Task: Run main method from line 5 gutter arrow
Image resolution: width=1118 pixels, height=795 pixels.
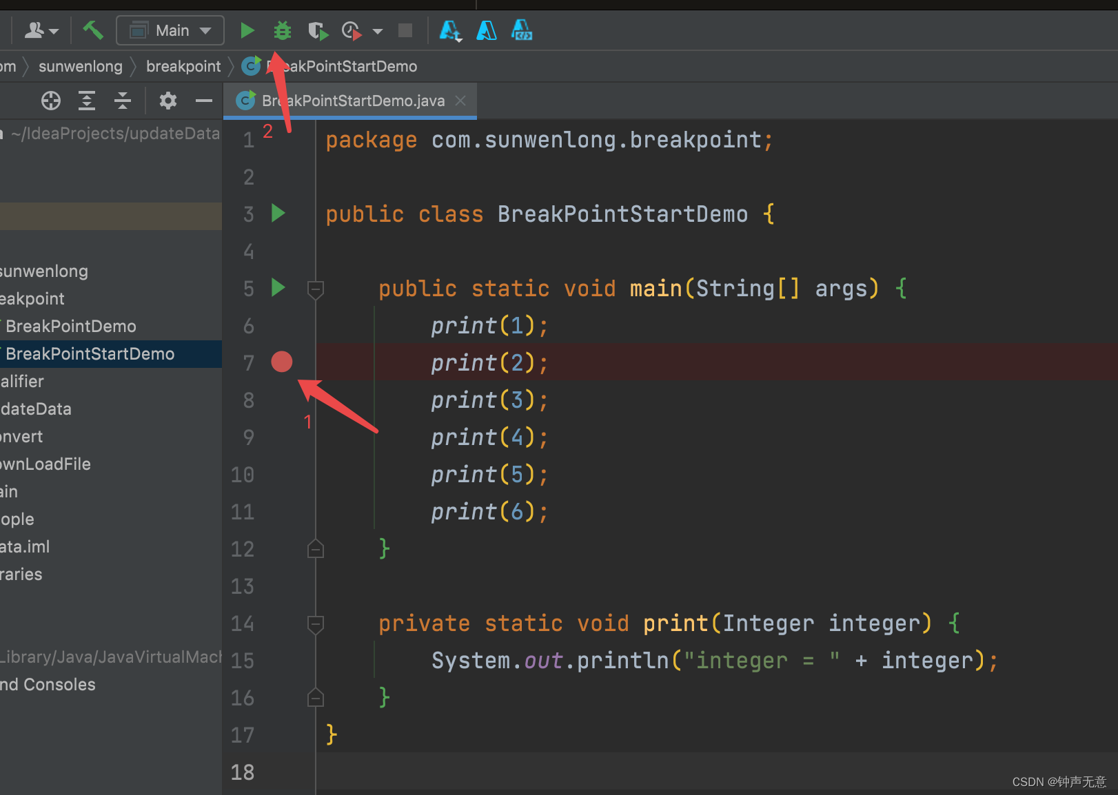Action: tap(278, 287)
